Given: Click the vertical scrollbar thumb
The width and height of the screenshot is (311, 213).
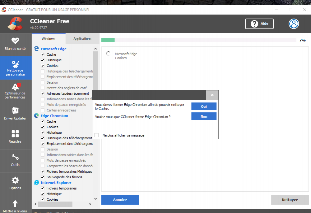Looking at the screenshot, I should pos(95,71).
